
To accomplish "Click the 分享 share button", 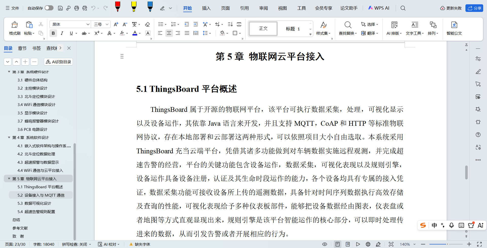I will click(474, 8).
